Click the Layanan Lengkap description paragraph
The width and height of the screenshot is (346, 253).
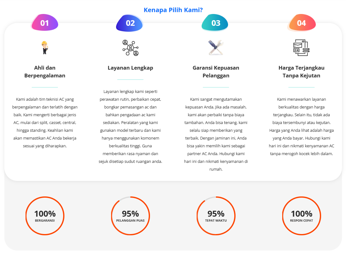point(130,126)
